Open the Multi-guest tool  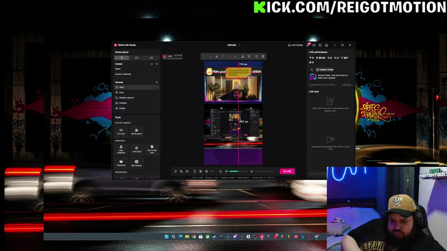137,131
